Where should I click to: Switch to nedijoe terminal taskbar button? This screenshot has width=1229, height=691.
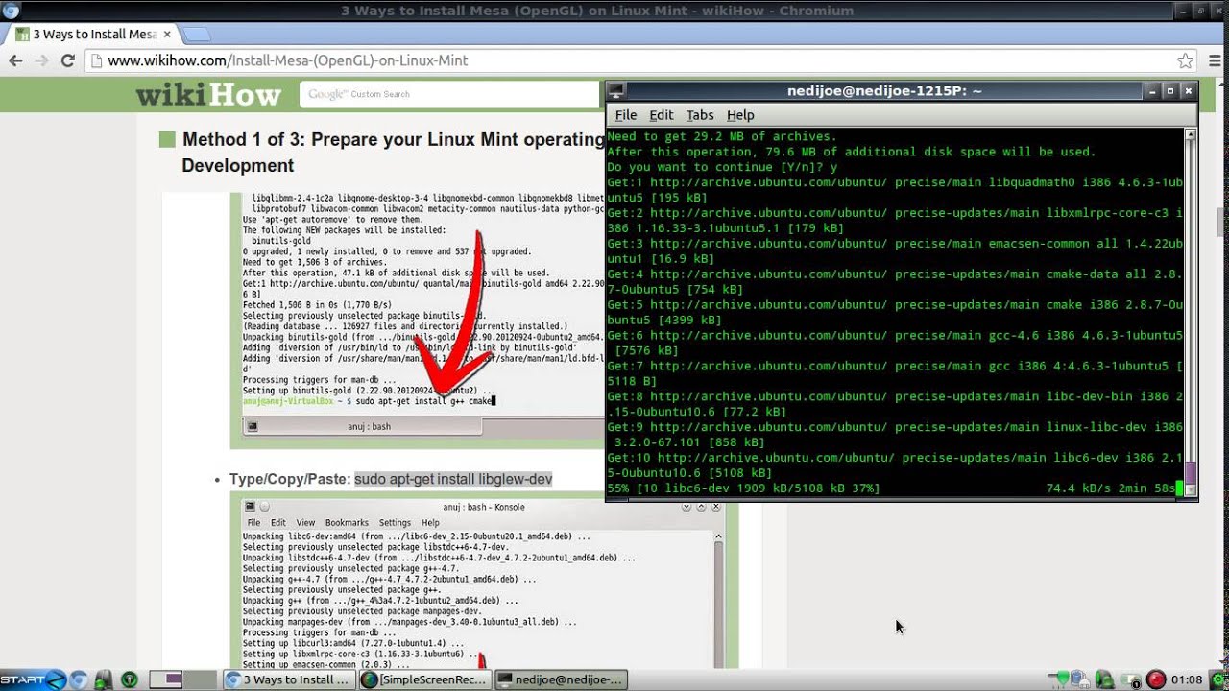(561, 679)
